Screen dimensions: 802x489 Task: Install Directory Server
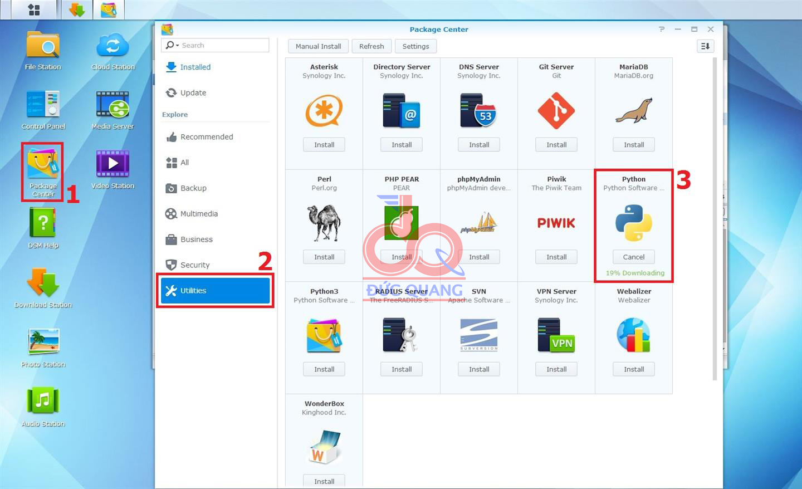click(x=402, y=145)
